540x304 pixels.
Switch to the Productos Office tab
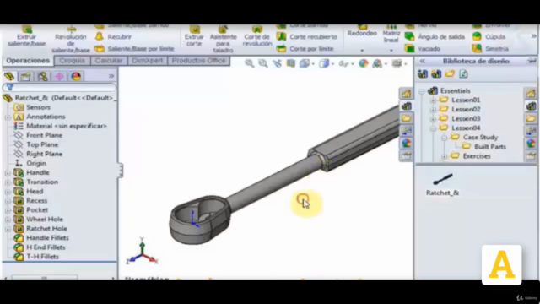click(x=199, y=60)
